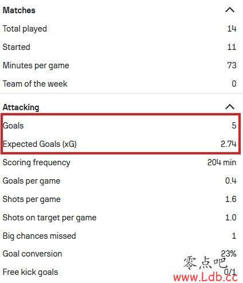
Task: Select the Goal conversion row
Action: [120, 254]
